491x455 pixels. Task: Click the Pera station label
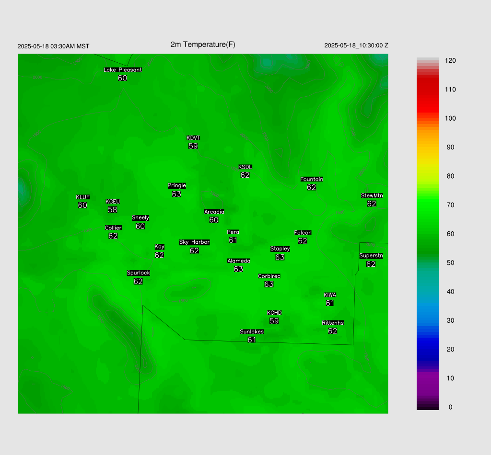[x=233, y=232]
